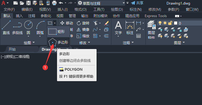Select the Trim scissors tool
Screen dimensions: 202x105
pos(95,23)
